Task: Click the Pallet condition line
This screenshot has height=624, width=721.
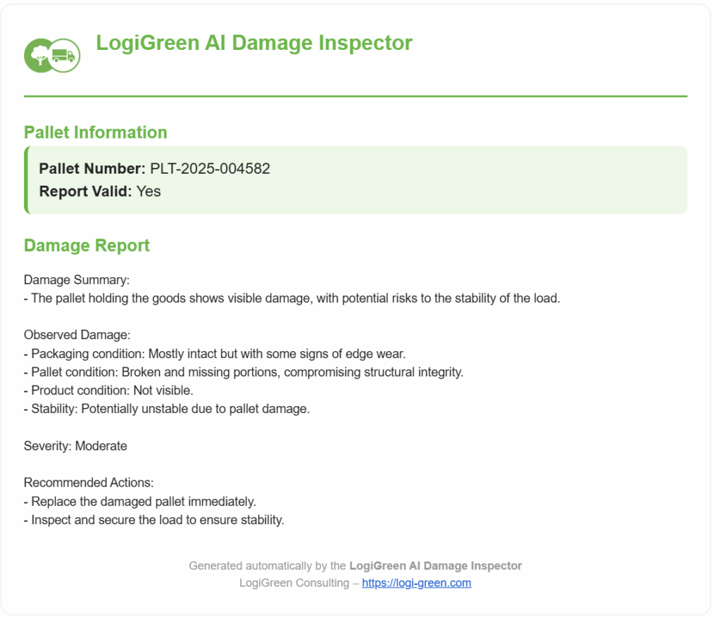Action: click(243, 372)
